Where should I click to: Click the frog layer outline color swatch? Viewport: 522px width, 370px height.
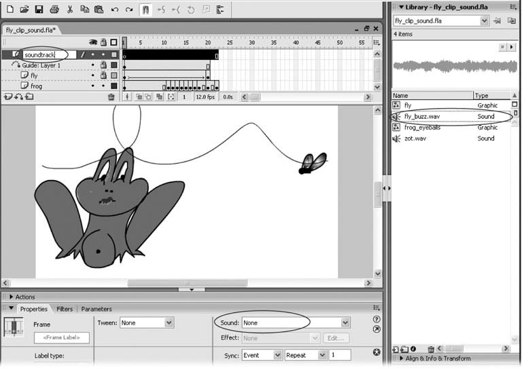tap(114, 86)
